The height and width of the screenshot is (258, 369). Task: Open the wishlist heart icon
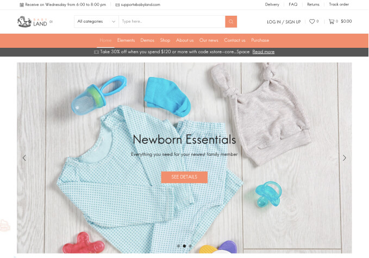312,21
